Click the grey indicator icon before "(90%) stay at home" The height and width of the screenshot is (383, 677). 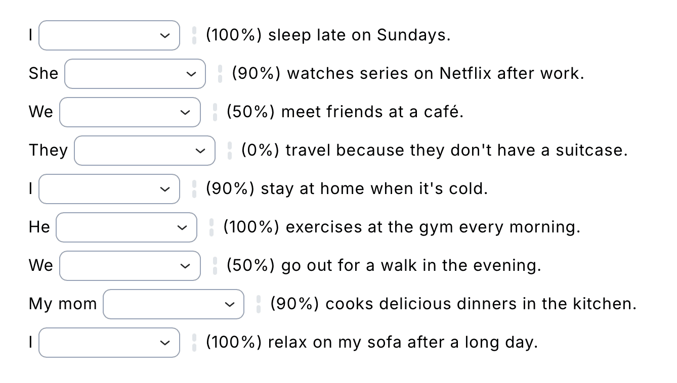194,189
